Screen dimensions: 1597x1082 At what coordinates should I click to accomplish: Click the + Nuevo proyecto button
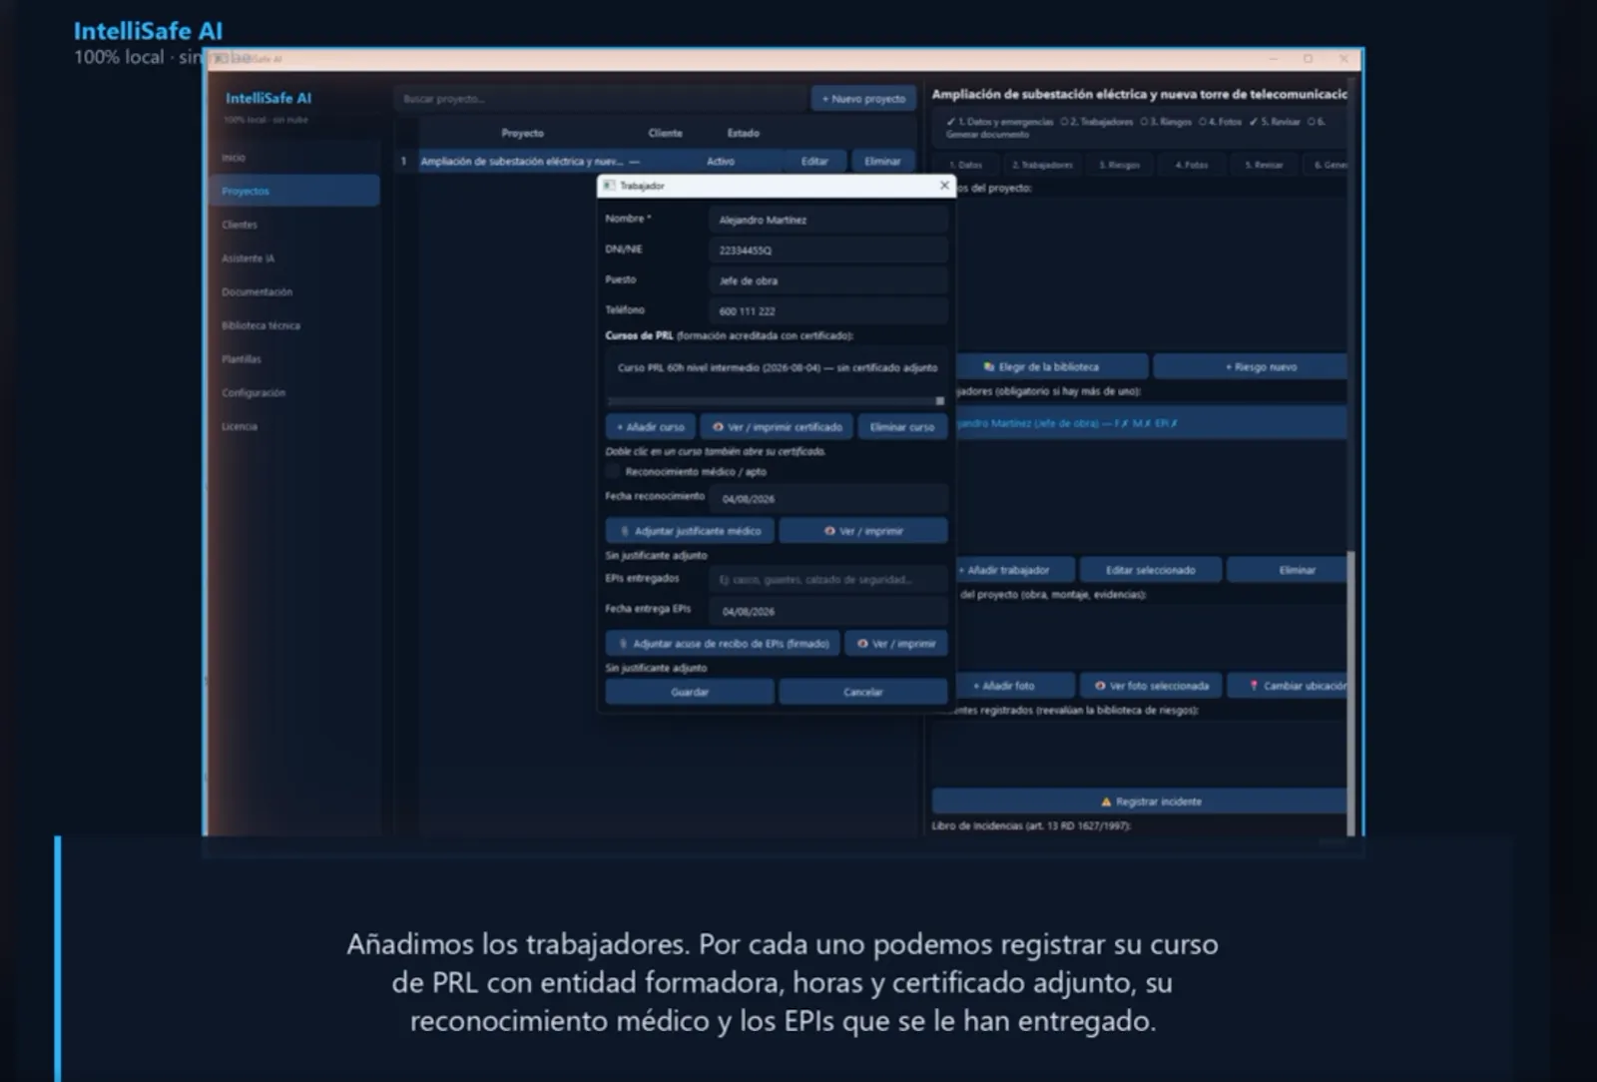click(863, 99)
